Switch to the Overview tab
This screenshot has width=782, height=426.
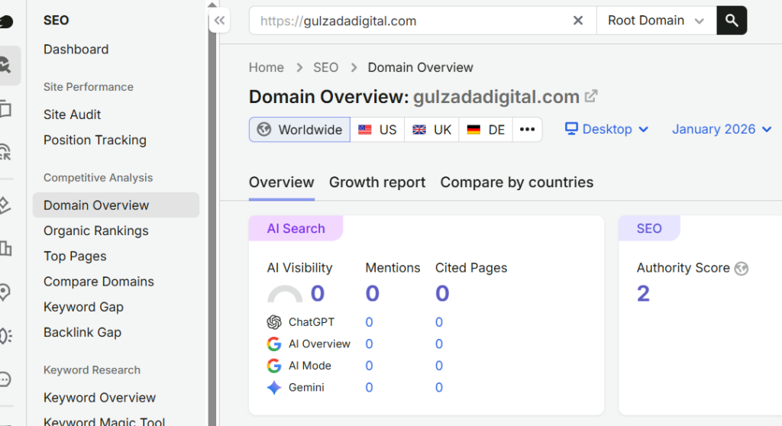click(281, 182)
